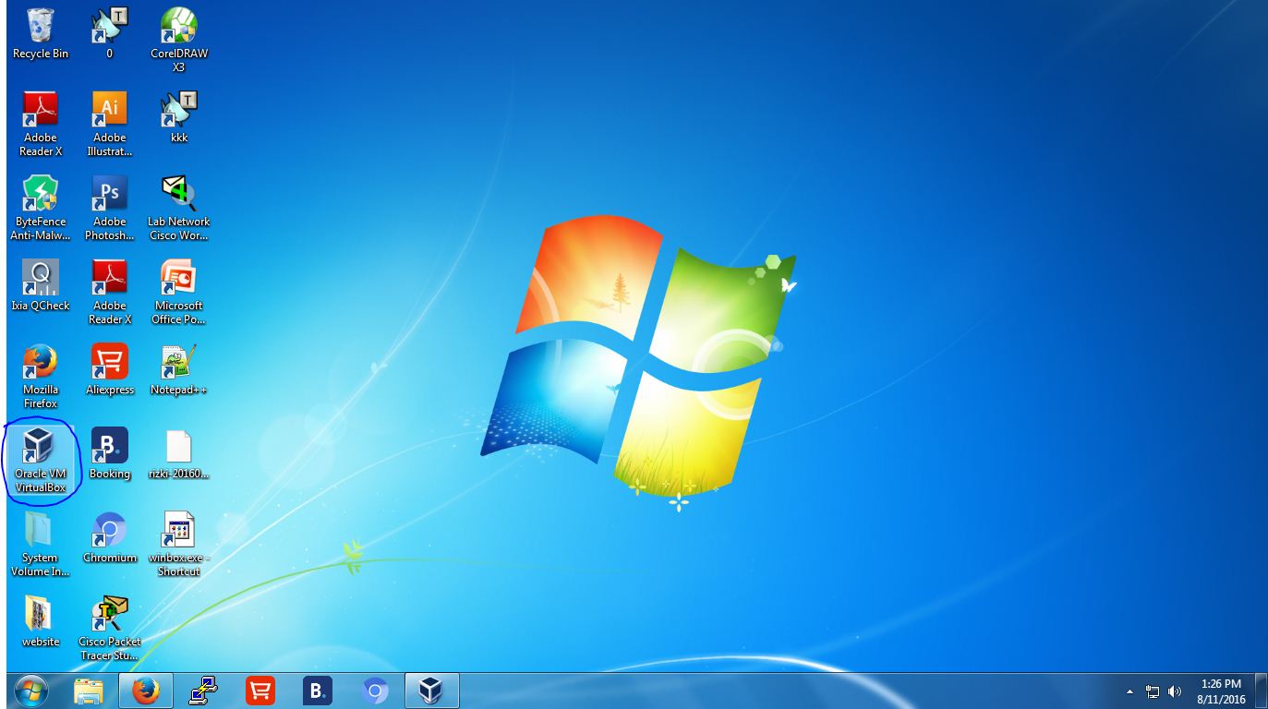This screenshot has width=1268, height=709.
Task: Open Adobe Photoshop
Action: 109,194
